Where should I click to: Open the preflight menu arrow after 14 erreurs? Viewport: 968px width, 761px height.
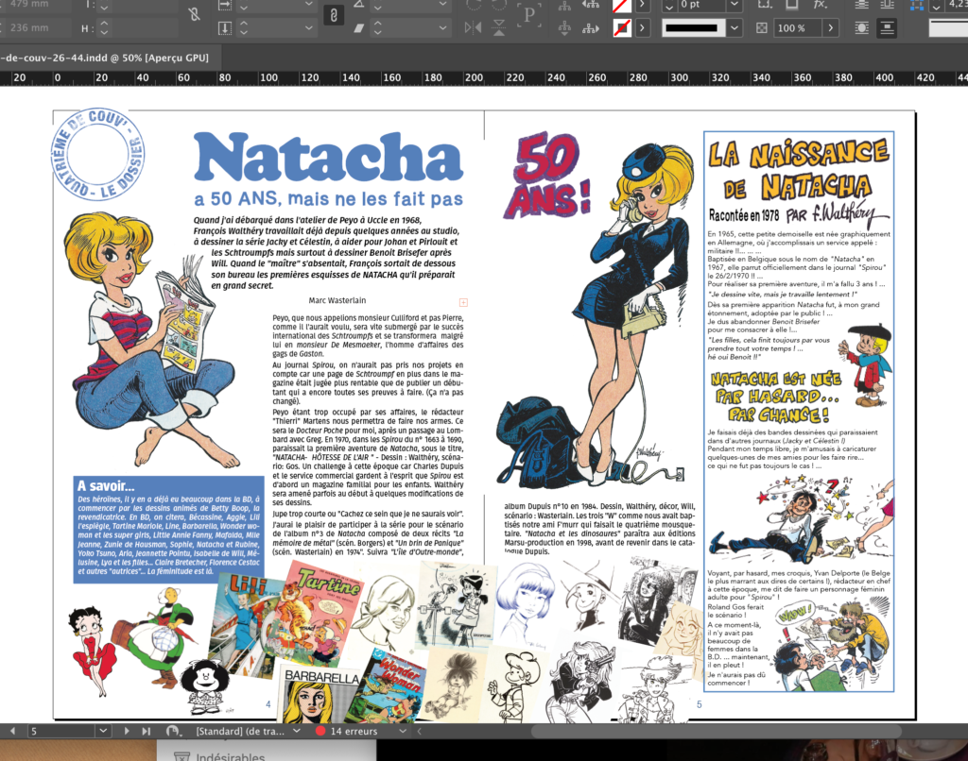point(403,731)
